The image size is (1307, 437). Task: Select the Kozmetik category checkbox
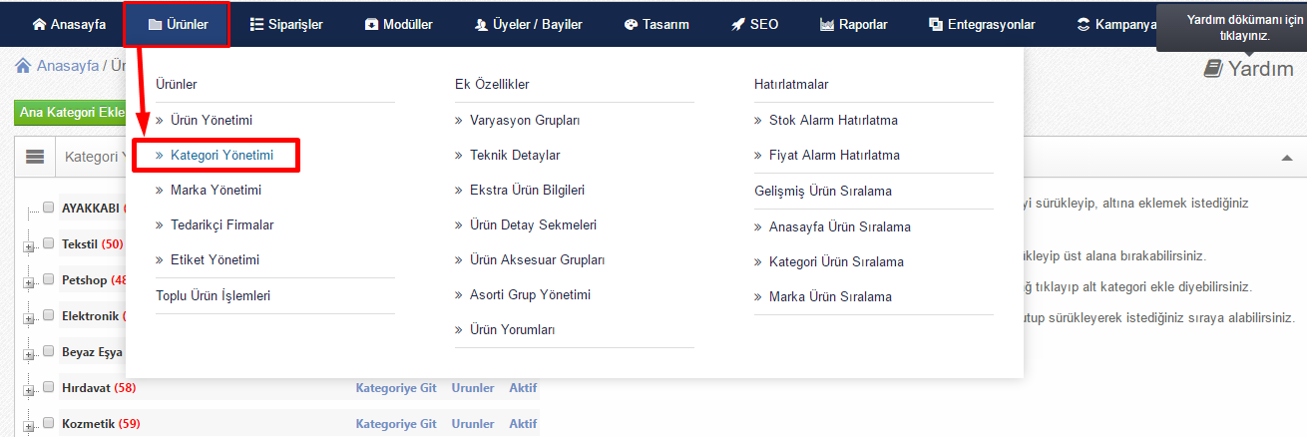[48, 422]
